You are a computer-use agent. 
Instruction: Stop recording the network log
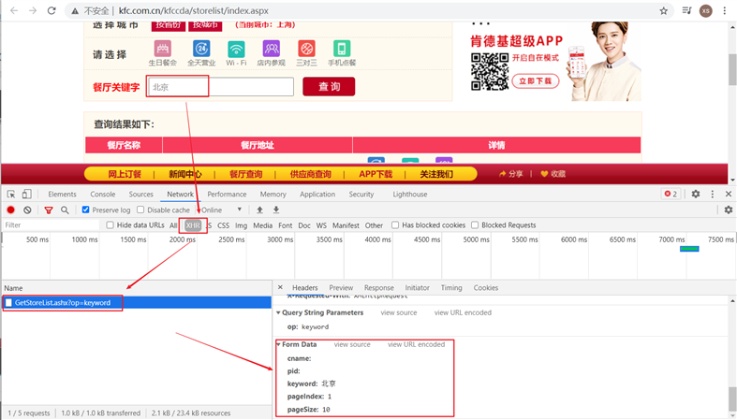pos(11,210)
